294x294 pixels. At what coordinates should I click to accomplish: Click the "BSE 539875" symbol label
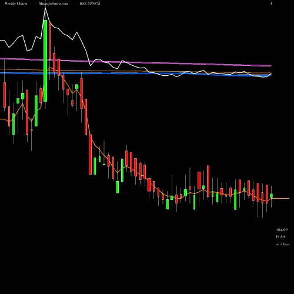(x=90, y=4)
